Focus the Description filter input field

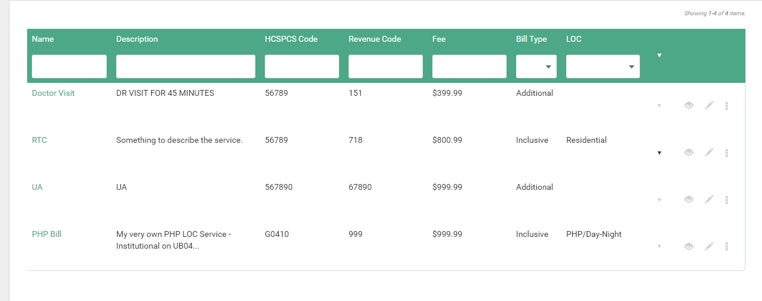tap(186, 66)
